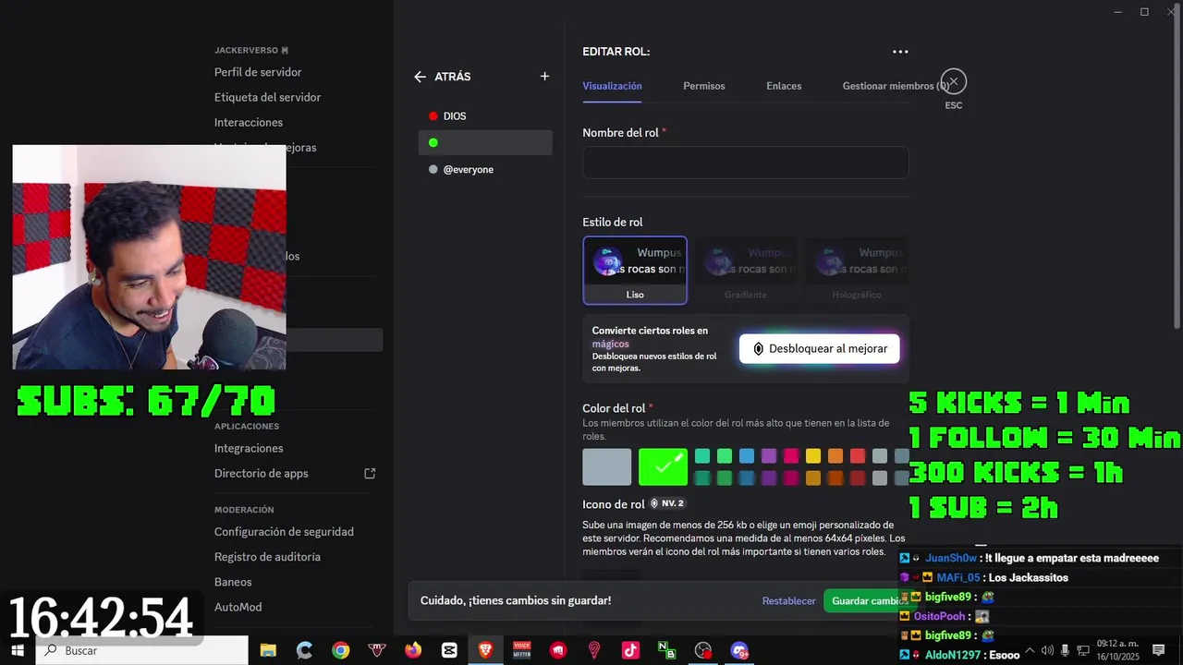Viewport: 1183px width, 665px height.
Task: Open external link icon beside Directorio de apps
Action: pos(370,473)
